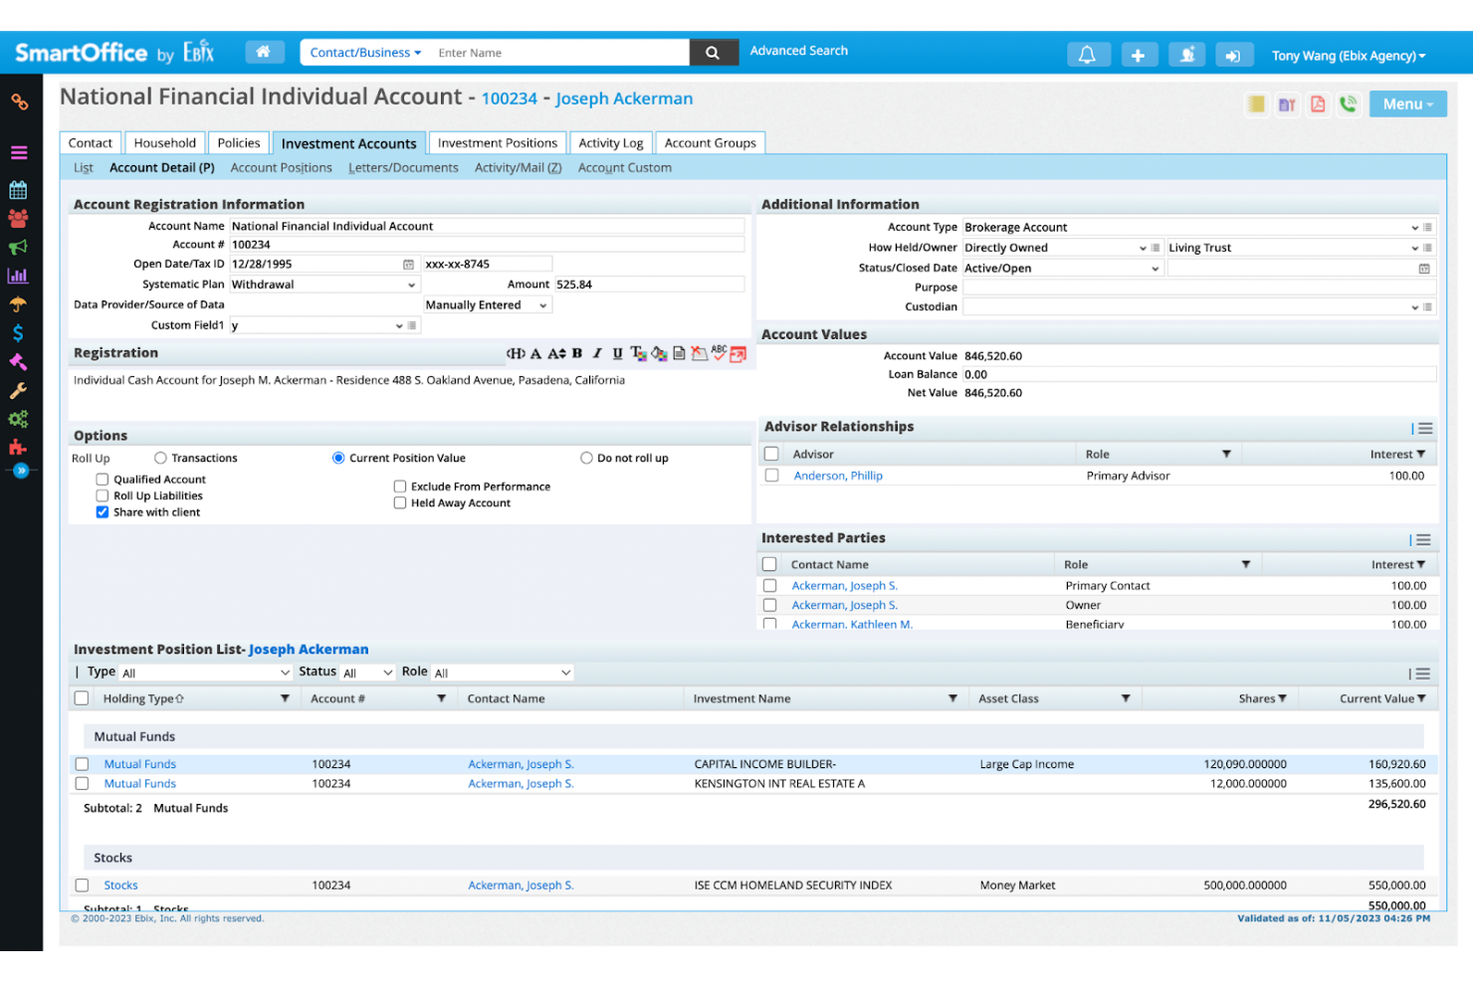Click the sign-out arrow icon in header

pos(1233,55)
